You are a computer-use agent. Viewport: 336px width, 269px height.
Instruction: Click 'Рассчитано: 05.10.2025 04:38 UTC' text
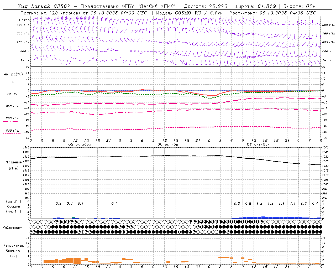click(272, 13)
